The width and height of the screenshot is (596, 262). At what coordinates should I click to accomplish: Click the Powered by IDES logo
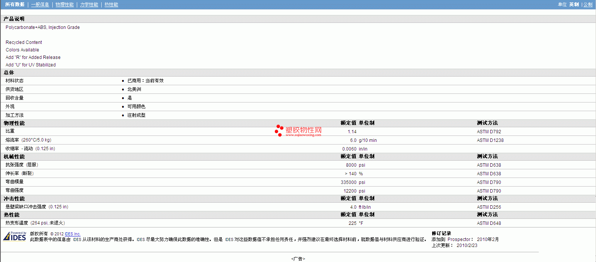[15, 236]
